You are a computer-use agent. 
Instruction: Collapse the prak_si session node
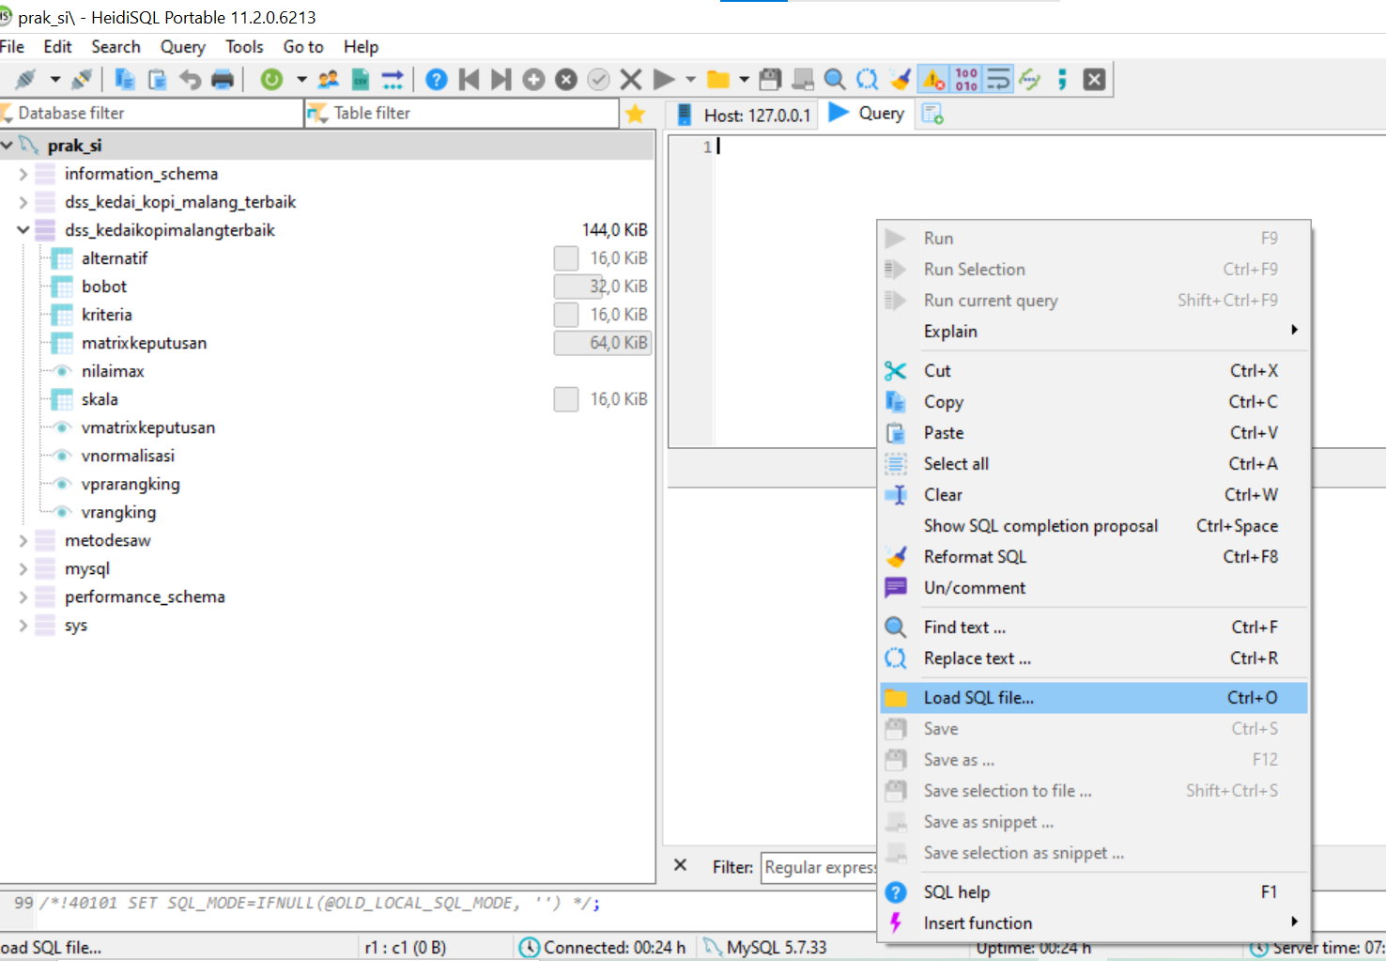(x=7, y=146)
